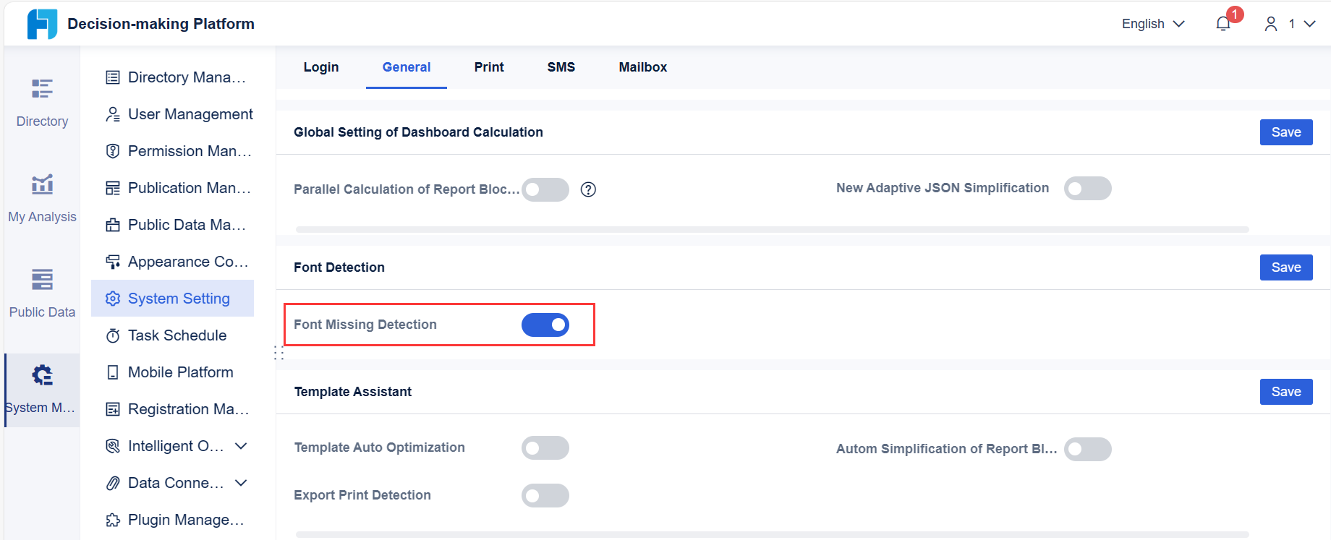This screenshot has width=1331, height=540.
Task: Expand the Data Connection section
Action: [241, 482]
